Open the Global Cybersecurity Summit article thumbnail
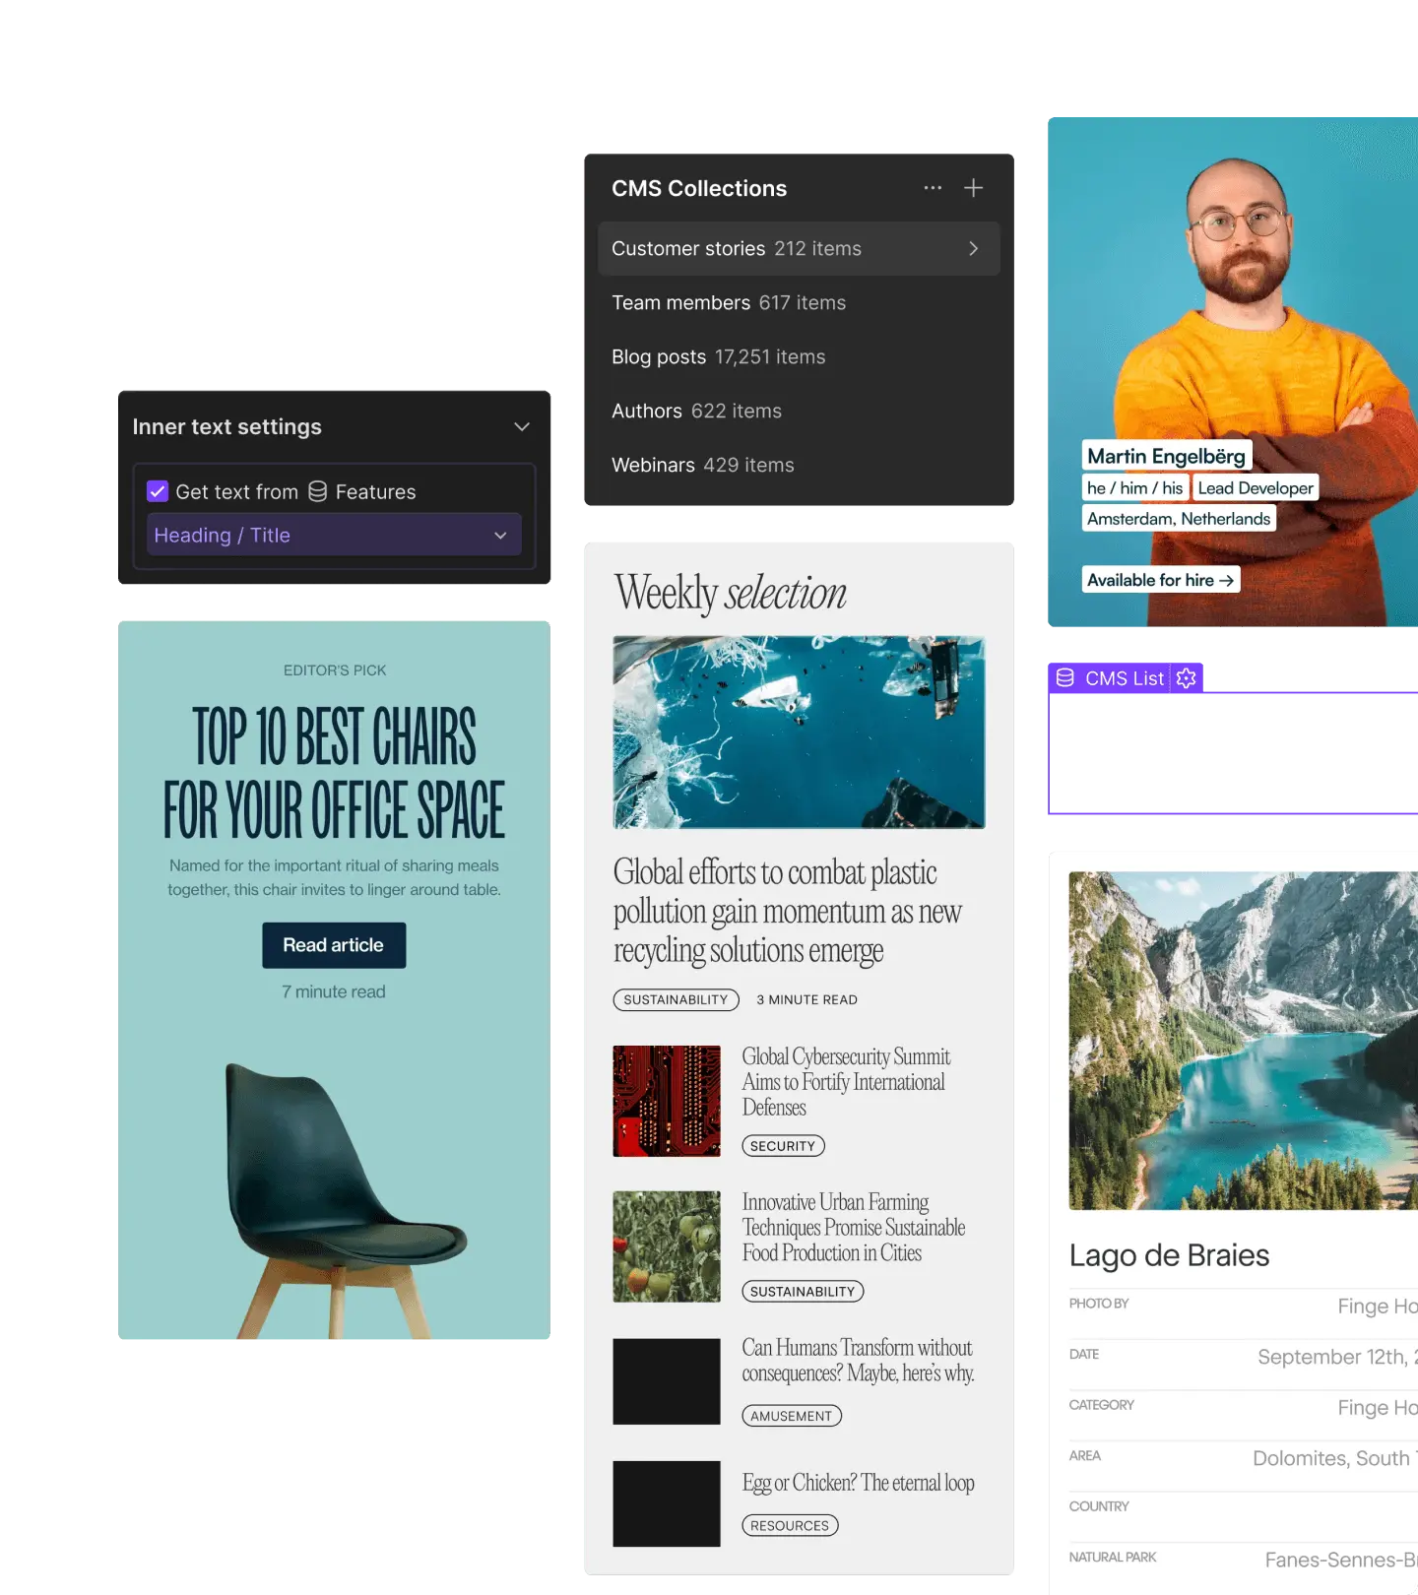 (x=667, y=1101)
